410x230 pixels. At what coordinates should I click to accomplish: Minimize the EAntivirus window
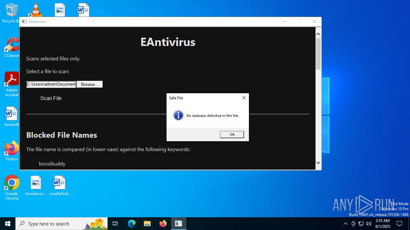tap(285, 21)
